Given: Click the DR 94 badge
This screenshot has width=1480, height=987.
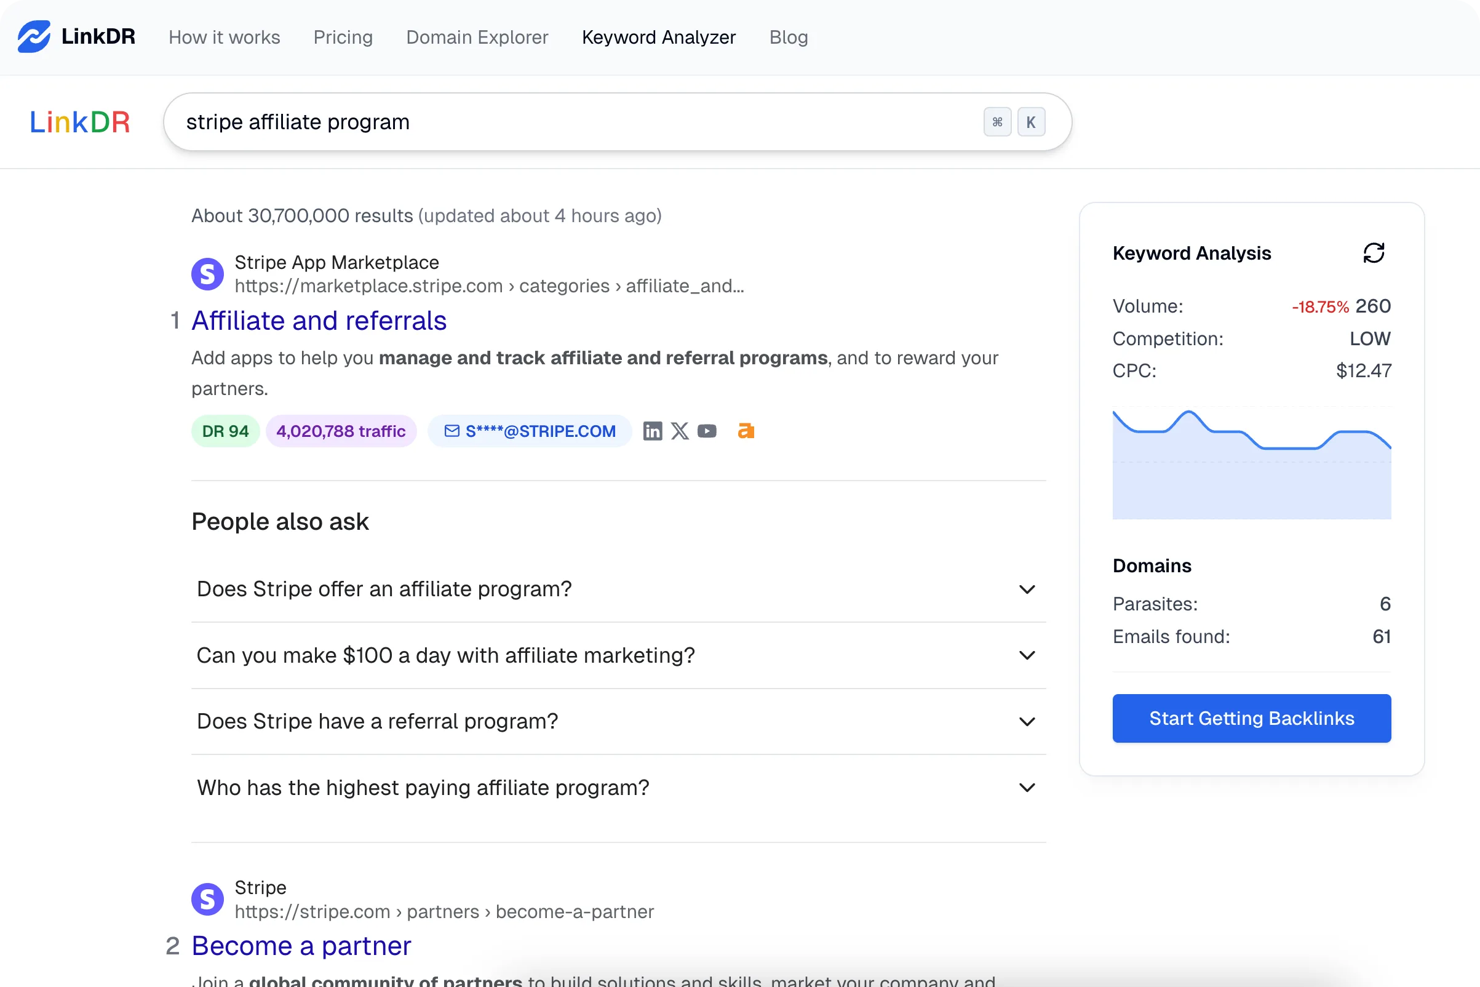Looking at the screenshot, I should point(225,431).
